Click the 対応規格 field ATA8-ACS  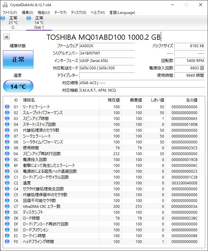pos(142,83)
